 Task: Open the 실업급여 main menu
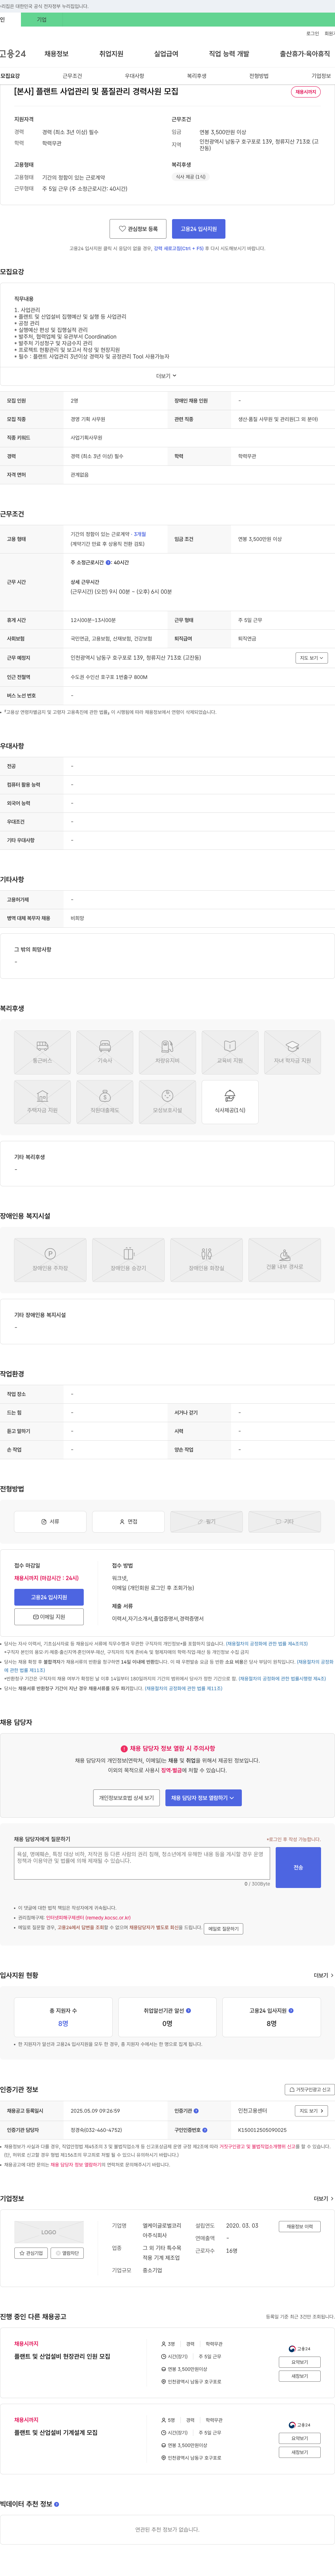pos(166,54)
